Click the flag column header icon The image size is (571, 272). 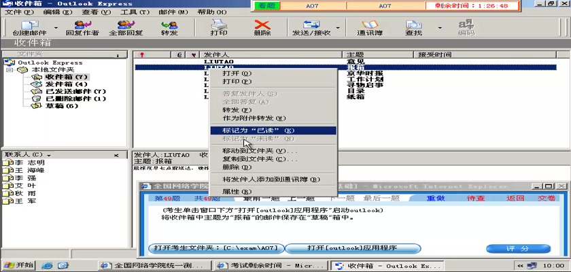pyautogui.click(x=193, y=54)
